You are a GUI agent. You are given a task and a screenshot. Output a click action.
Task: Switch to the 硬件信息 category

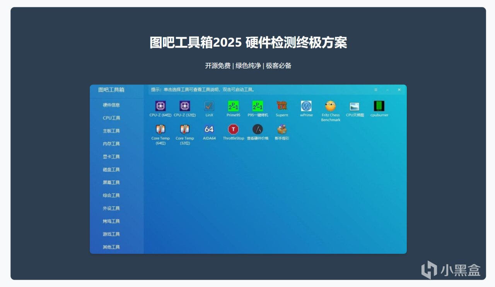tap(111, 105)
